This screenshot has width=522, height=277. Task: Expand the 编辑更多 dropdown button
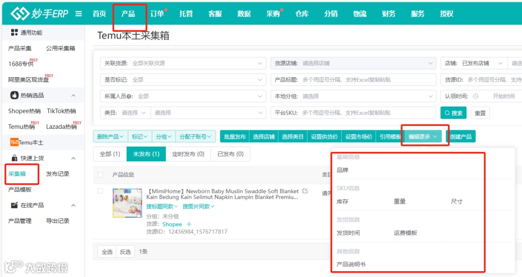(x=423, y=137)
